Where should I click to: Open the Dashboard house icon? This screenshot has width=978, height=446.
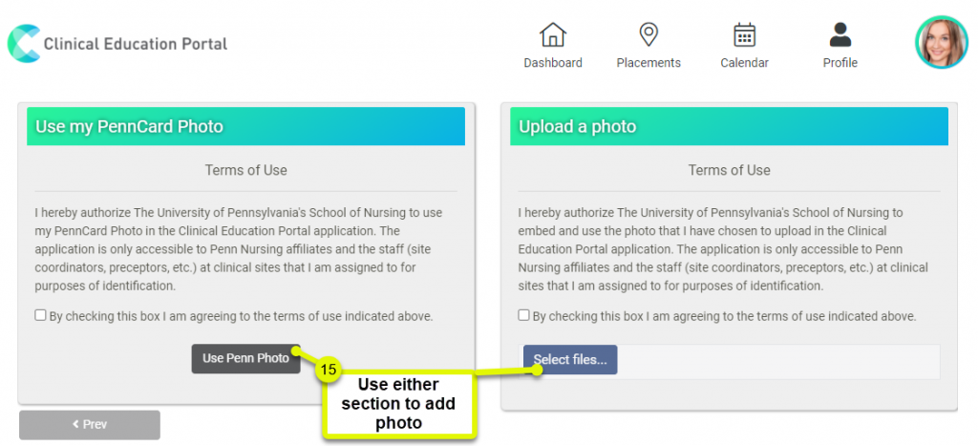tap(553, 35)
